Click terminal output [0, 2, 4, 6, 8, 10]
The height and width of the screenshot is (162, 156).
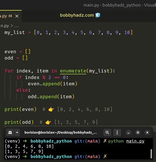[x=29, y=146]
